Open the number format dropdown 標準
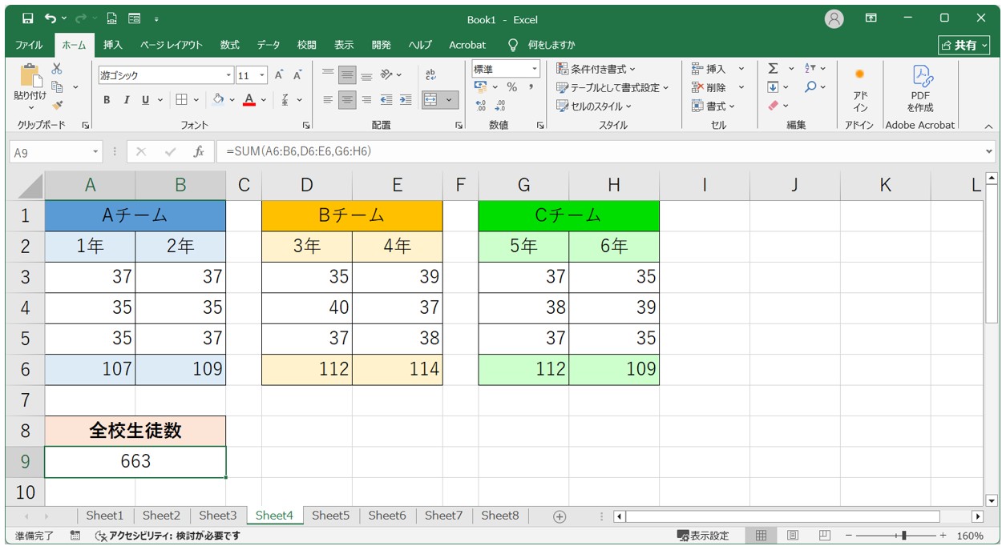 click(534, 69)
